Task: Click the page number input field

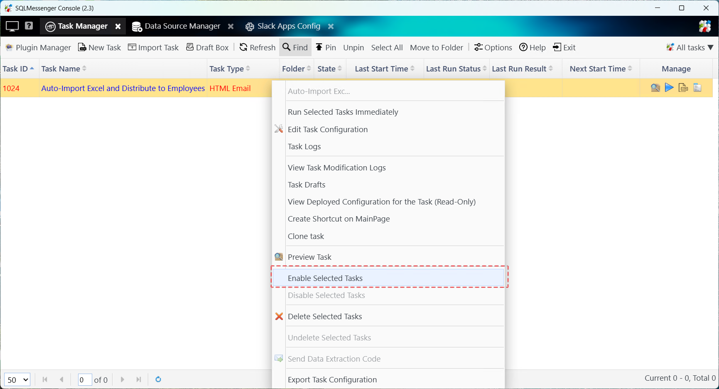Action: click(85, 380)
